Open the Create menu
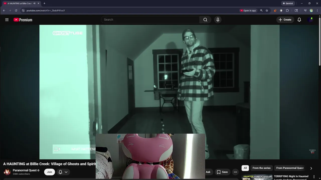The image size is (321, 180). (285, 20)
